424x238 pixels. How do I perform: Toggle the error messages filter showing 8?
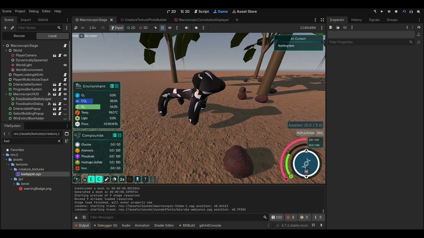coord(291,217)
